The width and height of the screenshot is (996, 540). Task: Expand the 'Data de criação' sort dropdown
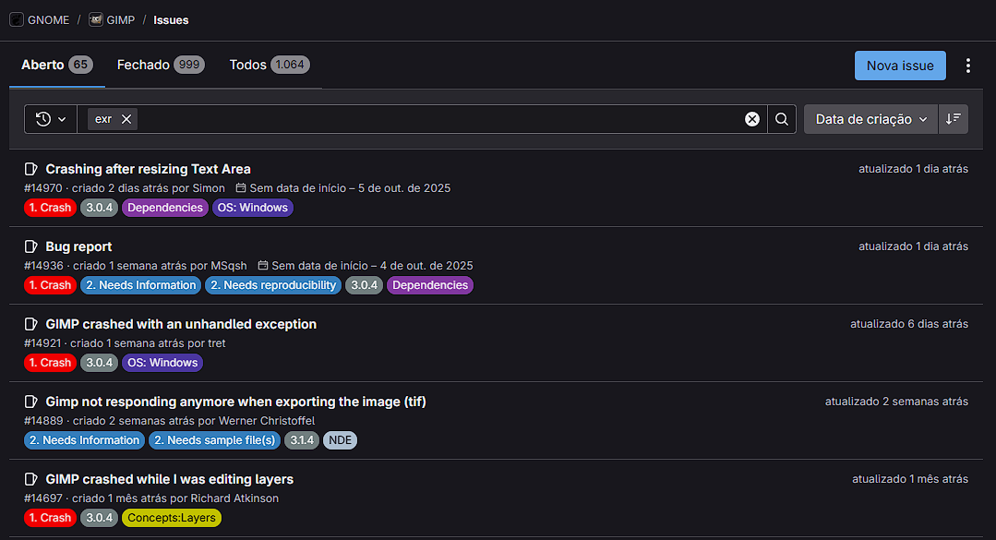(x=870, y=119)
